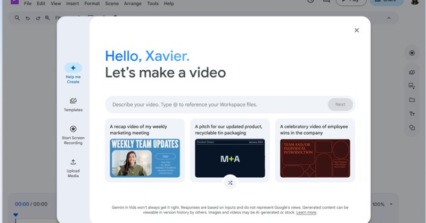Open templates icon in right side panel
The width and height of the screenshot is (426, 223).
coord(412,72)
